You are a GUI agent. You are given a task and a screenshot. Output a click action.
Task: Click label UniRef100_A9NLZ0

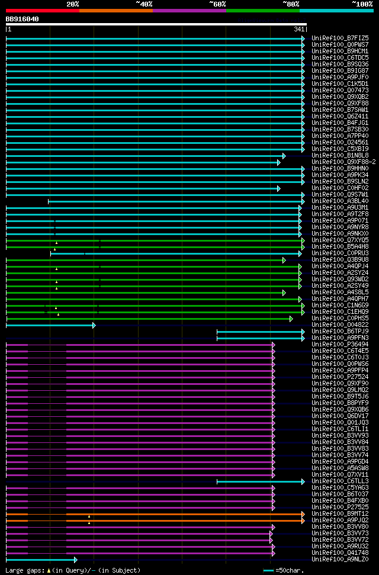340,559
